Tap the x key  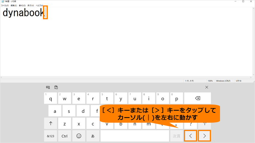(x=79, y=123)
